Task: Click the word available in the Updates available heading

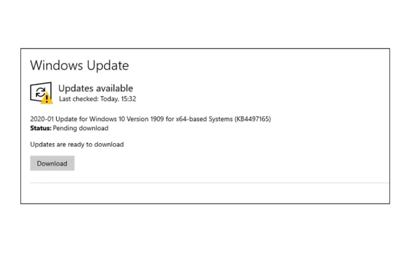Action: (114, 88)
